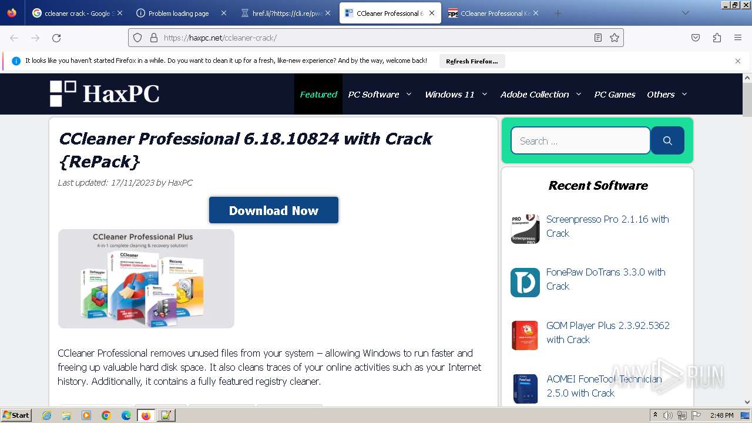Open tracking protection shield icon

click(x=137, y=38)
